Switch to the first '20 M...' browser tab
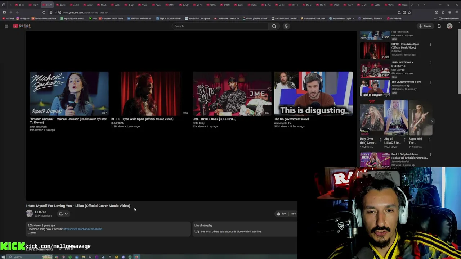Viewport: 461px width, 259px height. [x=21, y=5]
